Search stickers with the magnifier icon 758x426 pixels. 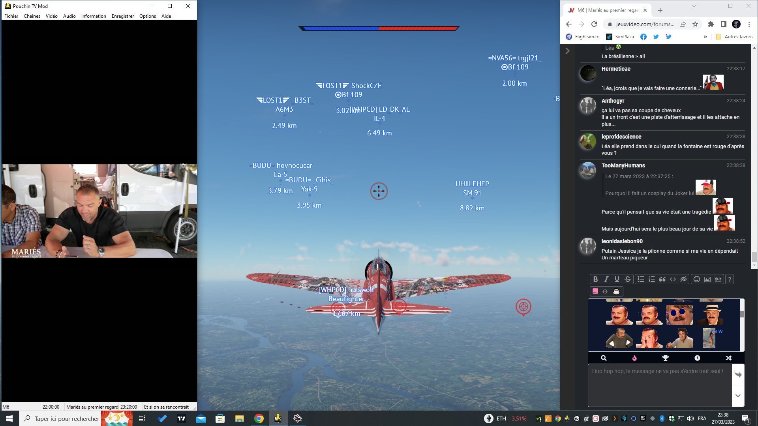click(x=604, y=358)
